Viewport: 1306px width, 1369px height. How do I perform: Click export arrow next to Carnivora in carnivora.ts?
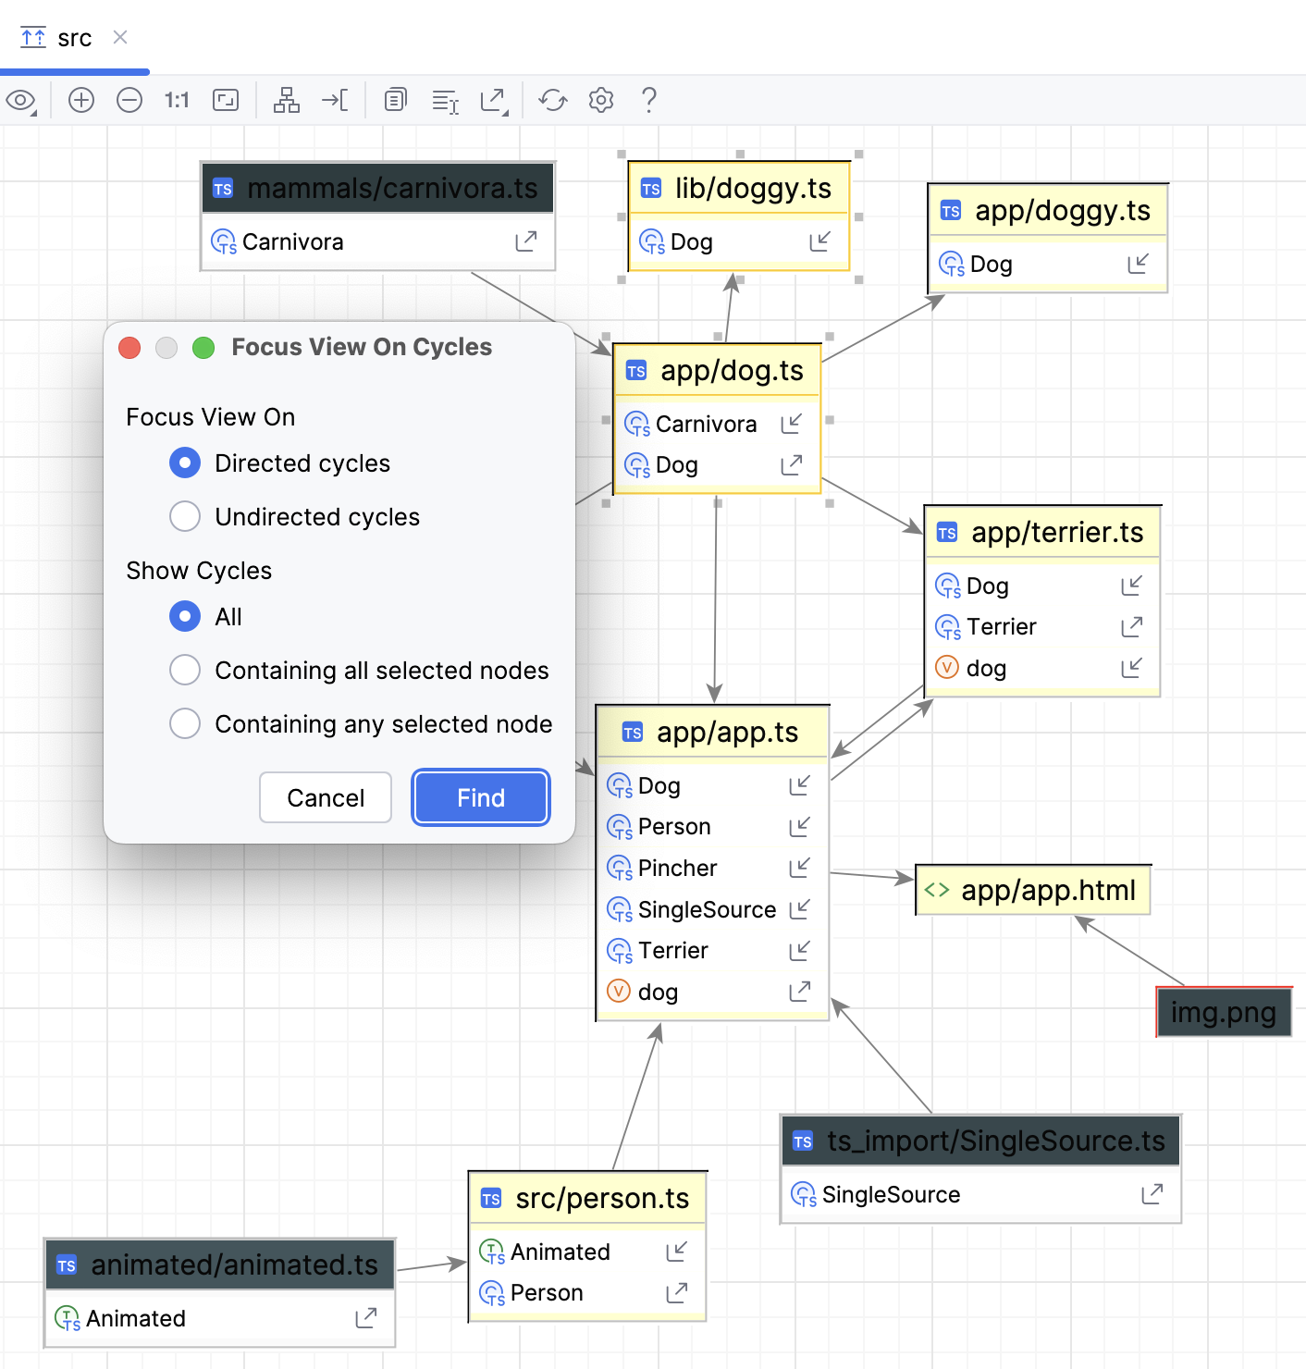pos(526,241)
